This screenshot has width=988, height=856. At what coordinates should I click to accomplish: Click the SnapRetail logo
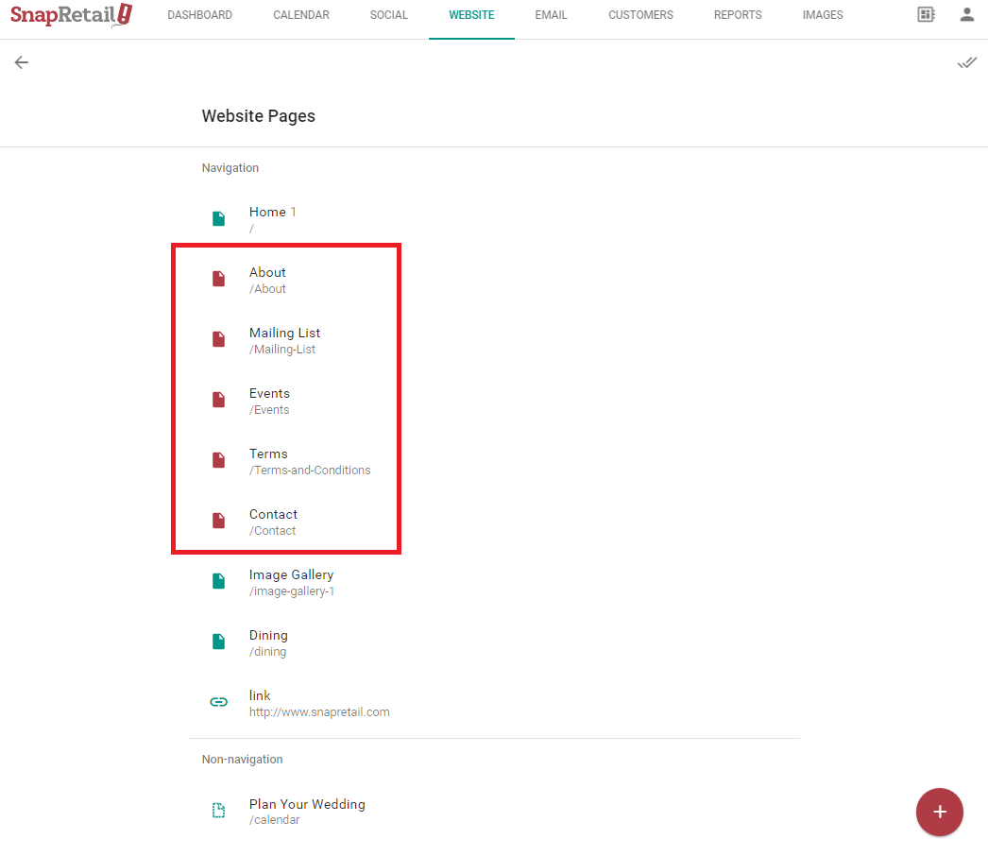tap(71, 15)
